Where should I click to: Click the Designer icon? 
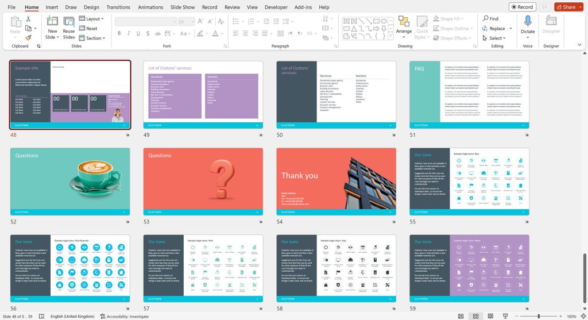(x=551, y=21)
